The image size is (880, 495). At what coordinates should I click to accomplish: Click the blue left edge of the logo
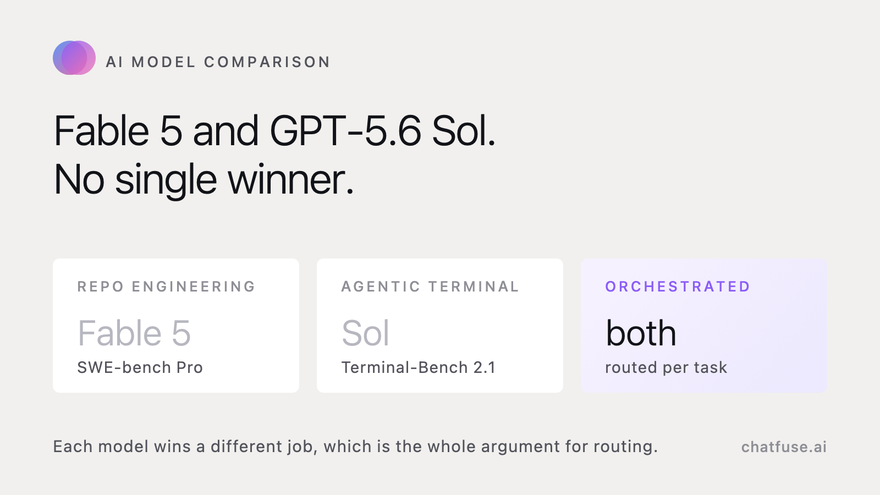click(x=57, y=58)
